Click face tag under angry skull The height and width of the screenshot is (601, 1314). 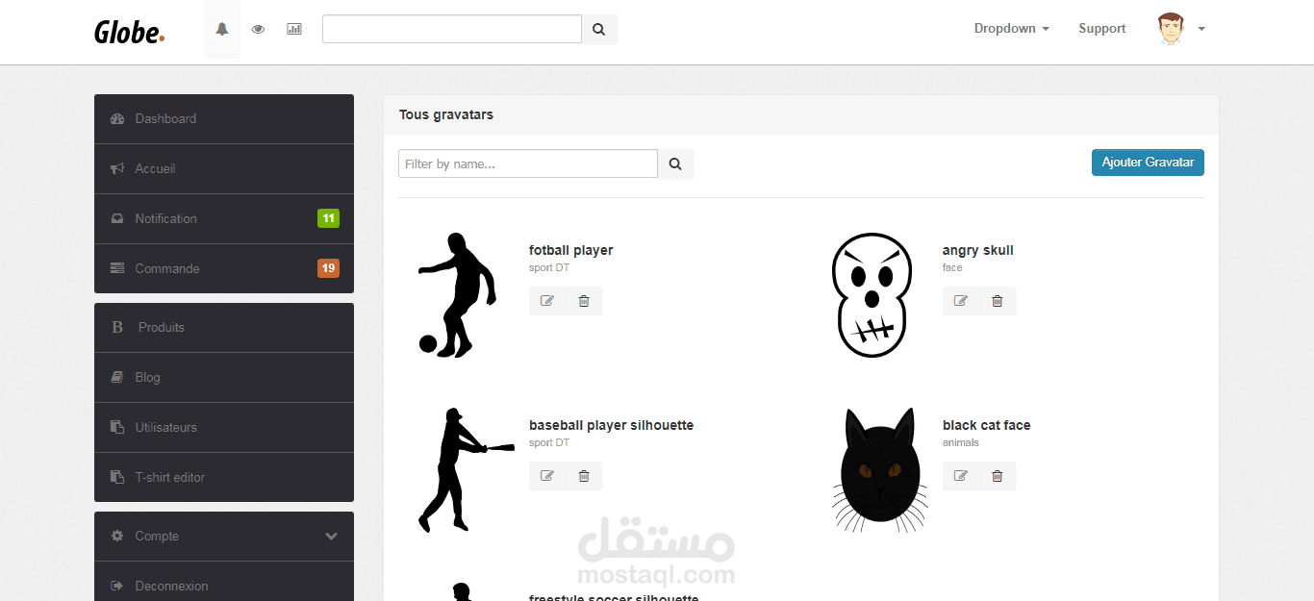(952, 268)
